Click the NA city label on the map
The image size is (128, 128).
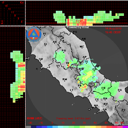point(96,105)
